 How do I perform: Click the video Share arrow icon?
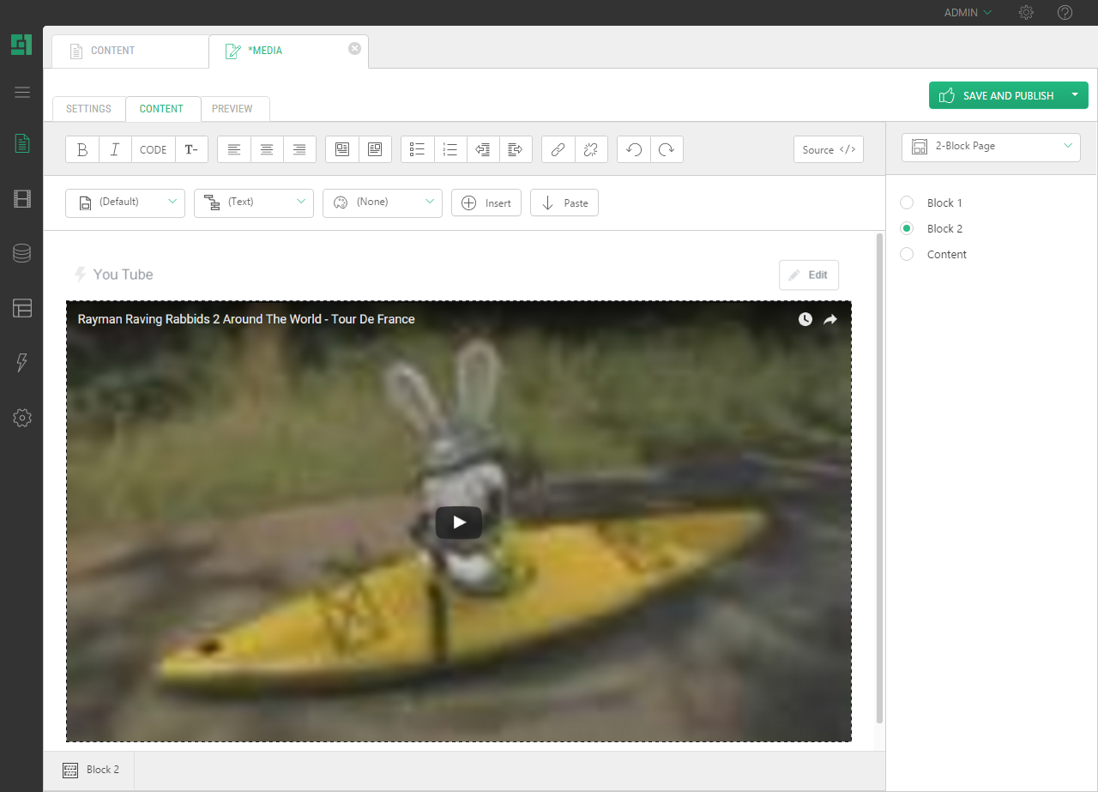click(830, 319)
